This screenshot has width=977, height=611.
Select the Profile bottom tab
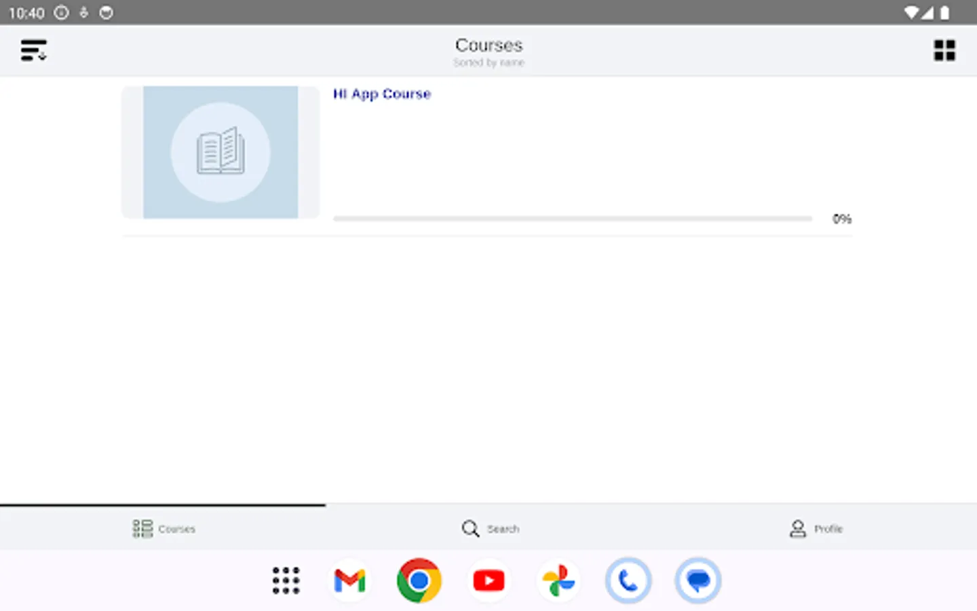click(816, 528)
